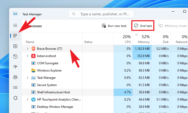The image size is (188, 113).
Task: Click the 4.7% CPU cell
Action: coord(123,92)
